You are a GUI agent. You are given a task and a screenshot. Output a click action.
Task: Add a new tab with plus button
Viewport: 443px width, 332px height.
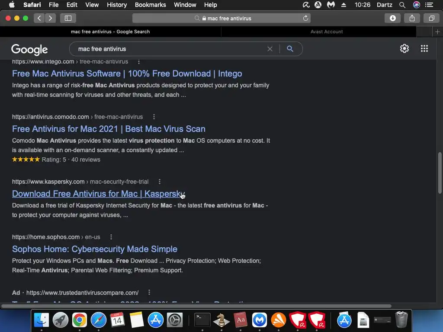click(x=437, y=32)
